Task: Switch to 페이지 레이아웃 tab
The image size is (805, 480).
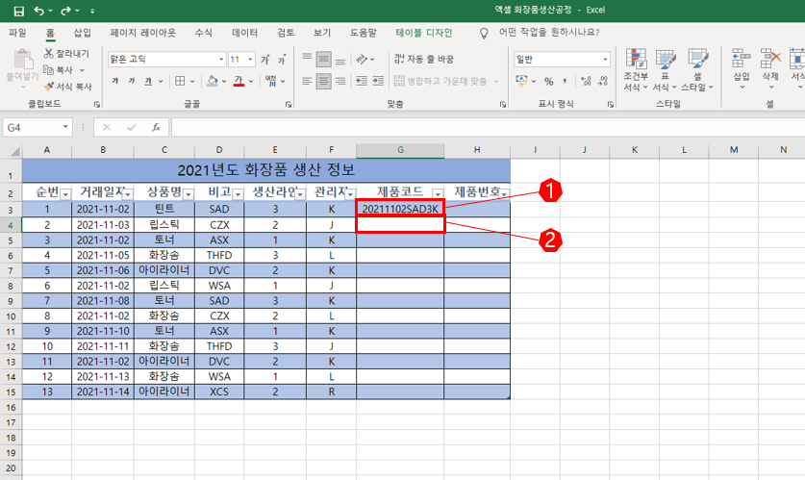Action: (x=142, y=33)
